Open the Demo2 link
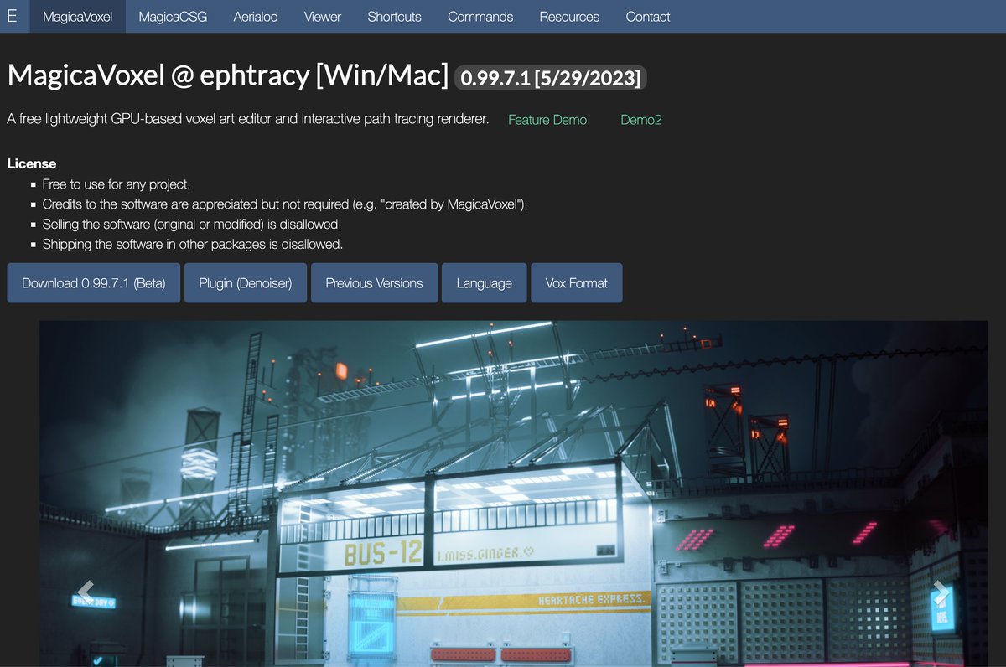The width and height of the screenshot is (1006, 667). [641, 120]
